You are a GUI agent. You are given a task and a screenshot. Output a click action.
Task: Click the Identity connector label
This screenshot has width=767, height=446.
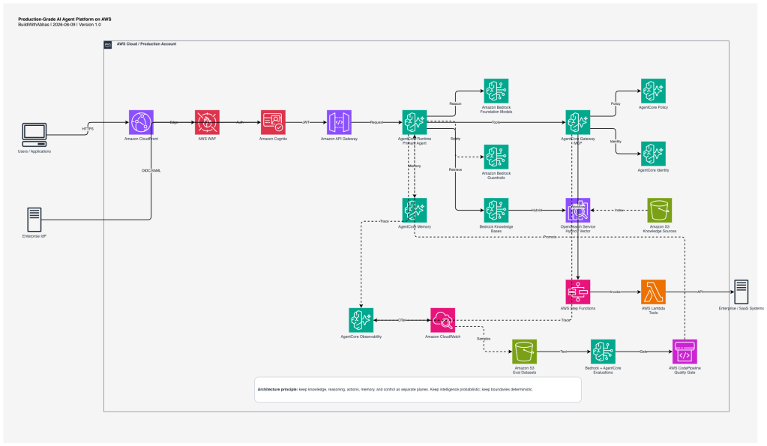[x=616, y=142]
